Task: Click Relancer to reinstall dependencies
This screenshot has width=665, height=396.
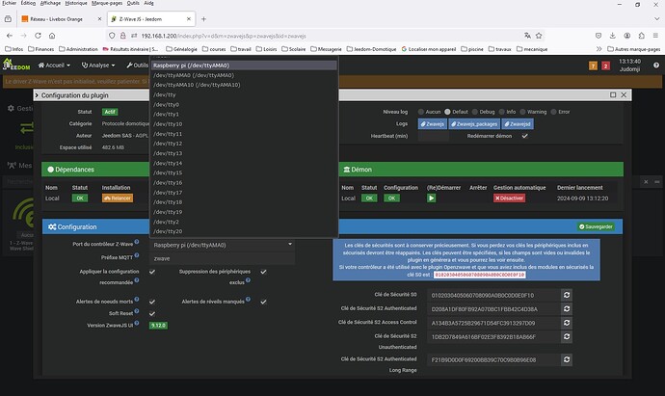Action: [118, 198]
